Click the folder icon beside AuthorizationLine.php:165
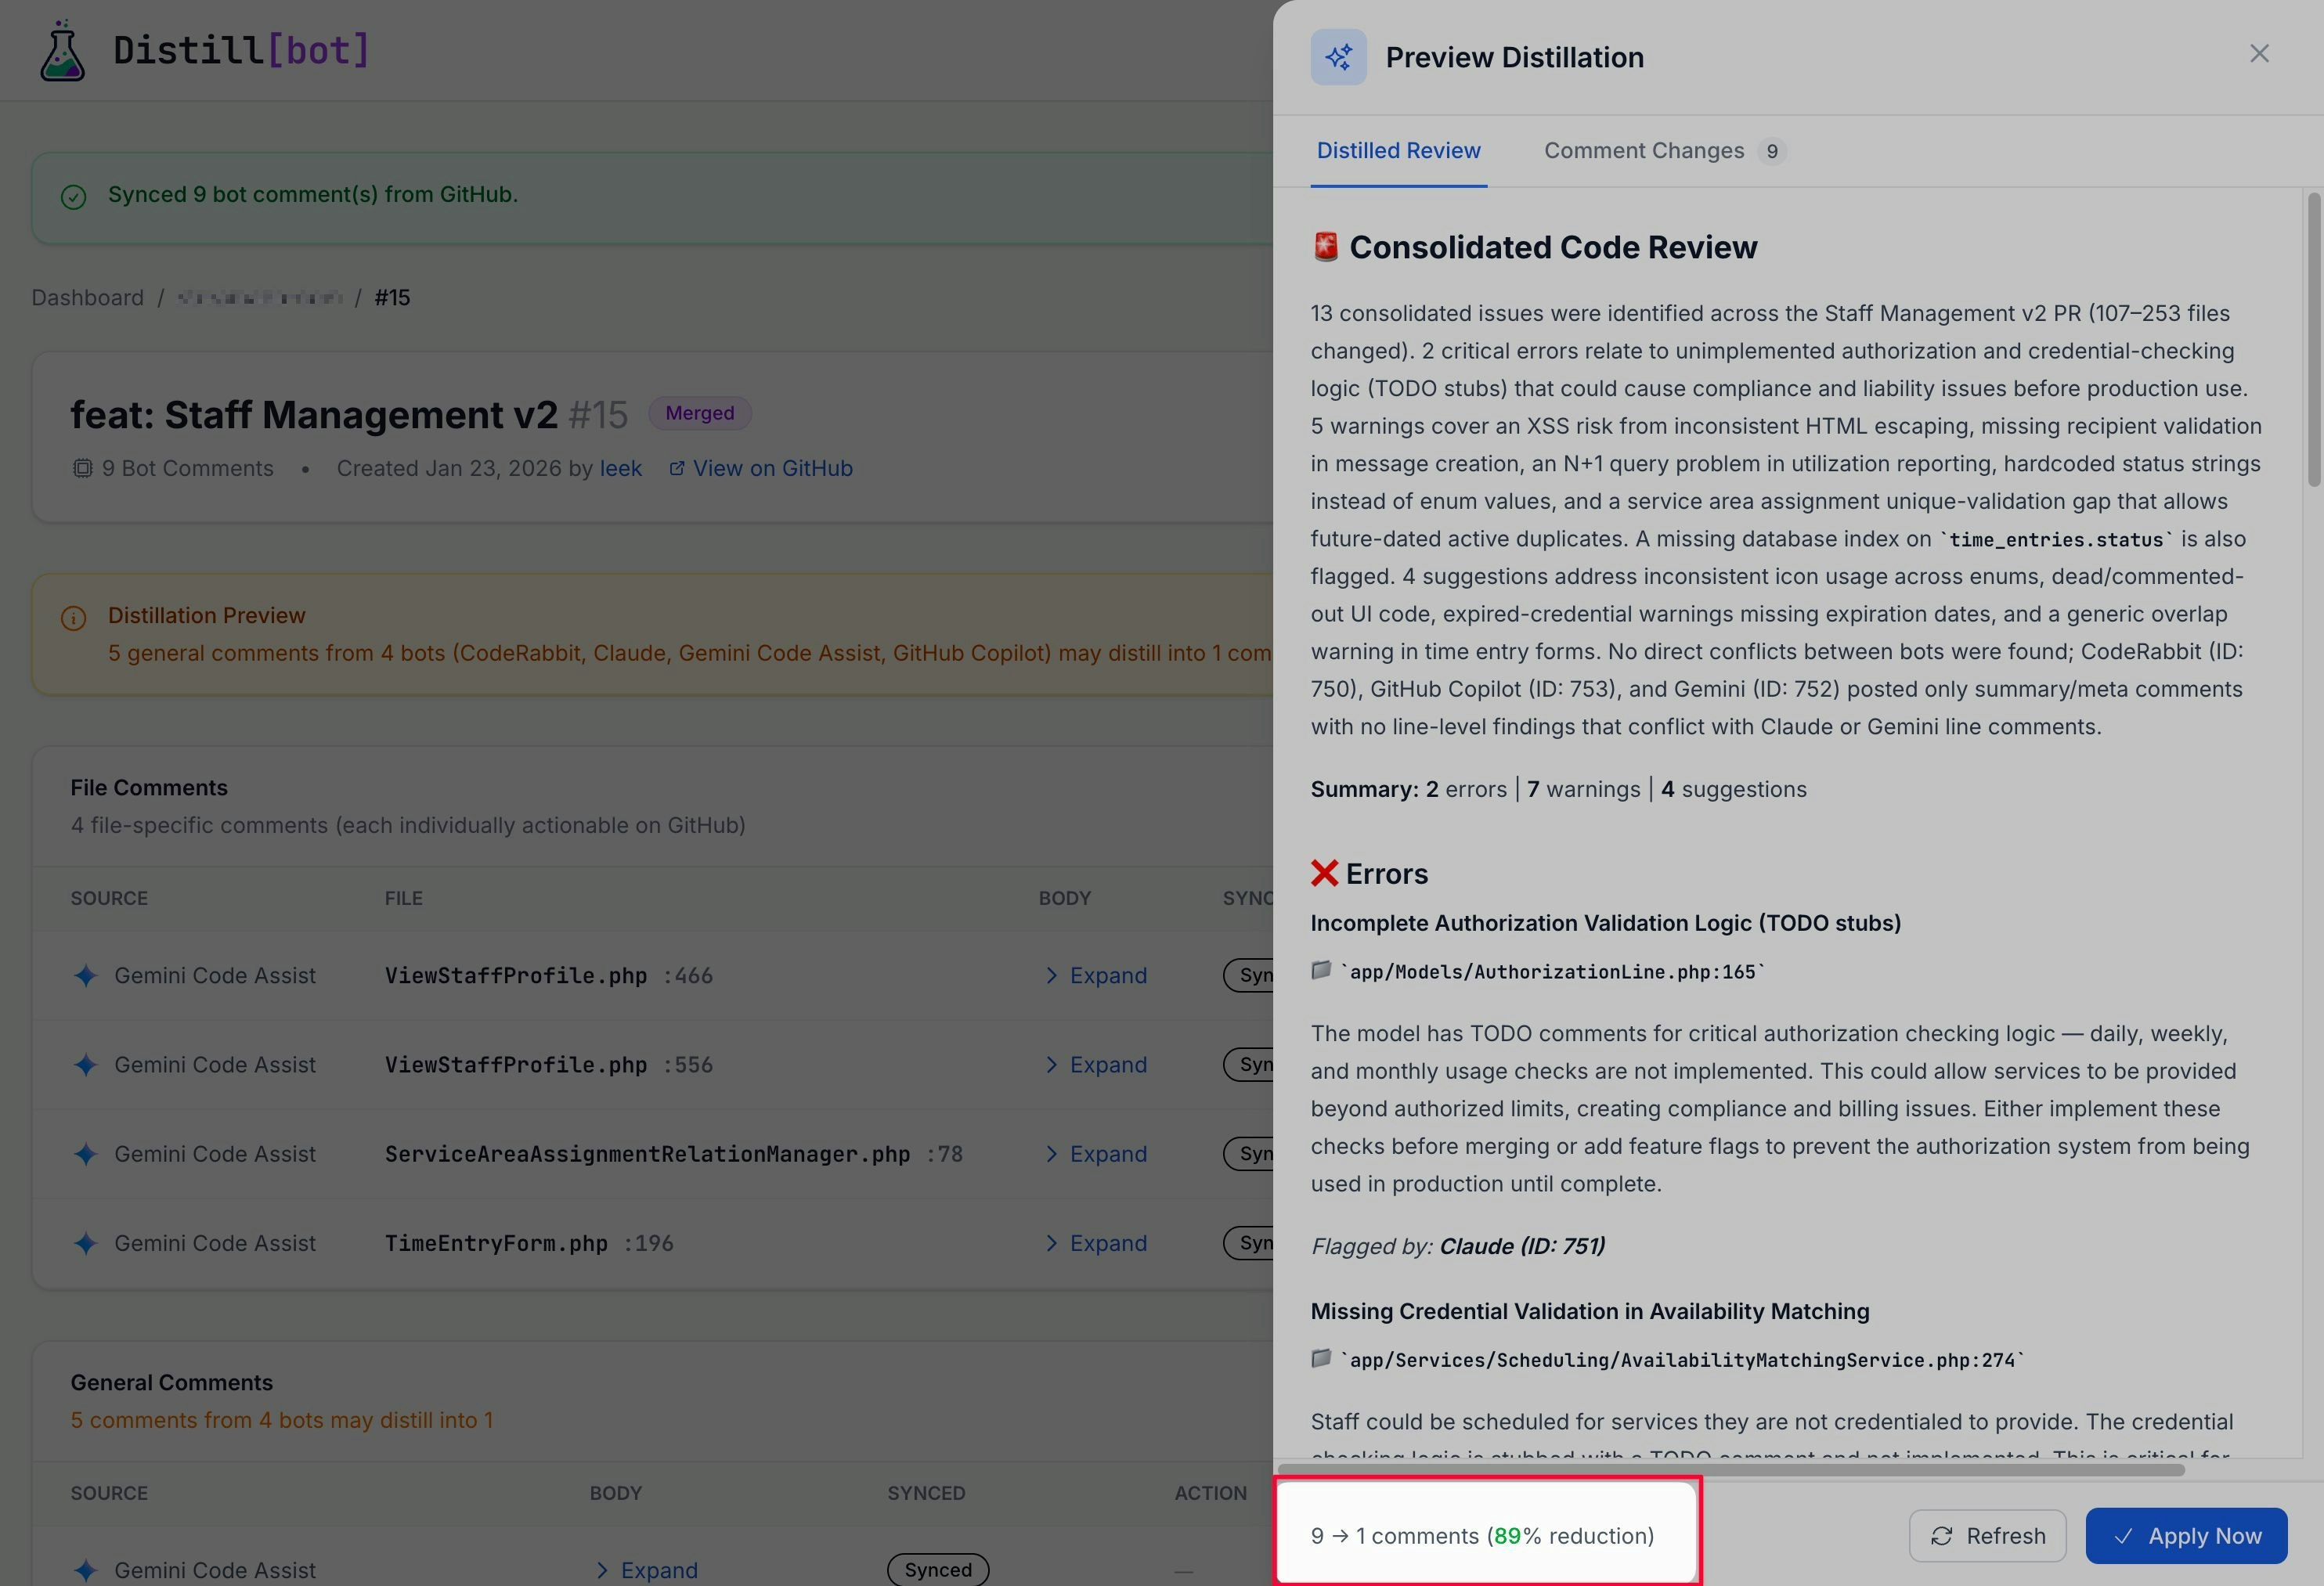The height and width of the screenshot is (1586, 2324). point(1321,970)
